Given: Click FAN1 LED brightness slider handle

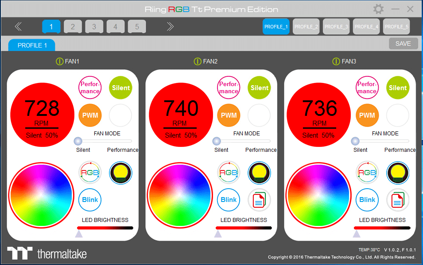Looking at the screenshot, I should pyautogui.click(x=79, y=233).
